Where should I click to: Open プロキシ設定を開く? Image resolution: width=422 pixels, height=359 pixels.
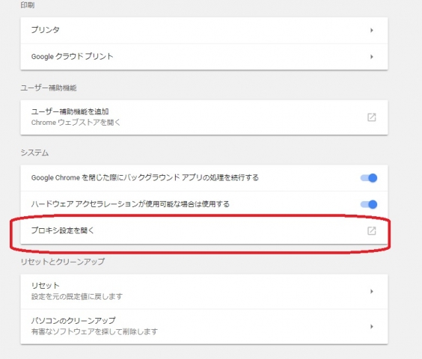pos(204,230)
